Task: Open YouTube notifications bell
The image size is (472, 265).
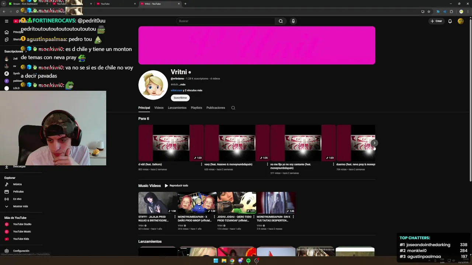Action: pos(450,21)
